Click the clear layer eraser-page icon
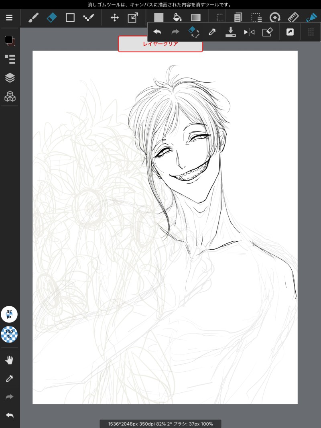 267,32
